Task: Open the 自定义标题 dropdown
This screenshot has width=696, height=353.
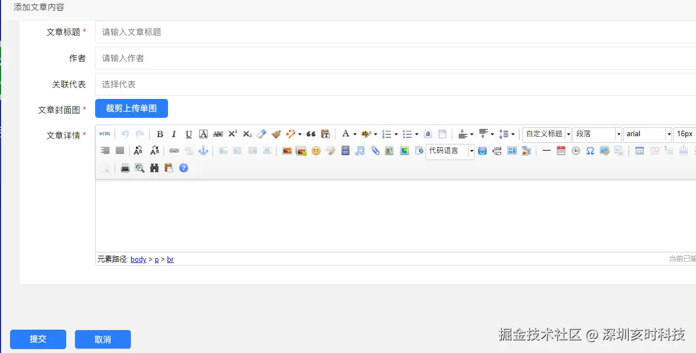Action: pos(547,134)
